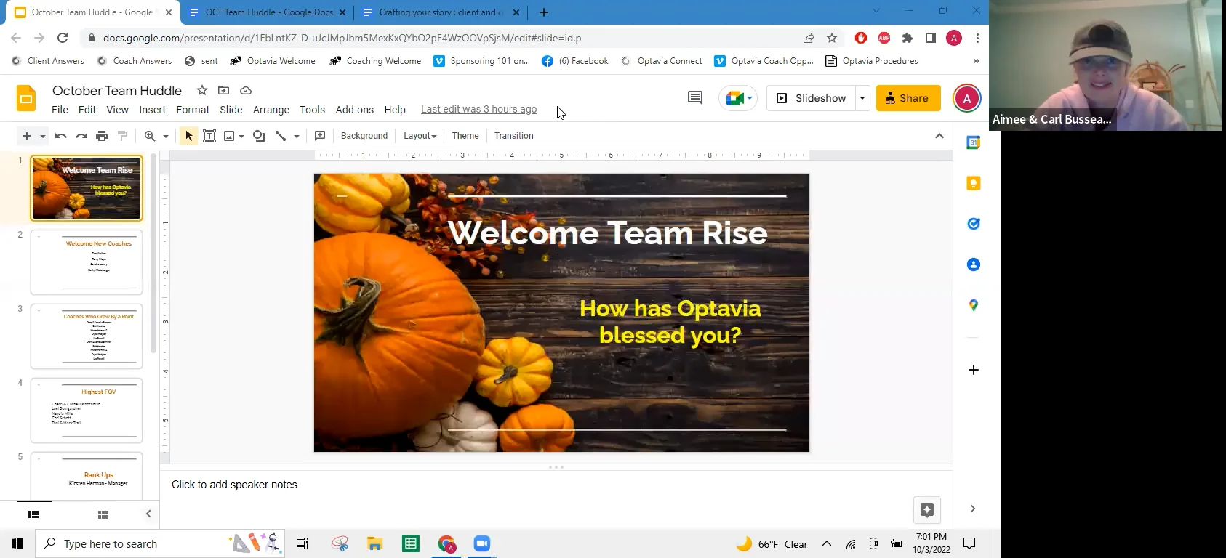This screenshot has height=558, width=1226.
Task: Open the Theme panel
Action: click(465, 136)
